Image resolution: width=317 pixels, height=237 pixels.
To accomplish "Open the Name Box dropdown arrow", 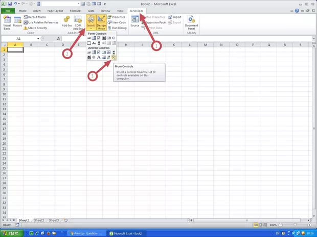I will [x=38, y=39].
